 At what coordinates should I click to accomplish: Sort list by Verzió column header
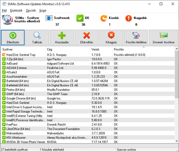pos(101,49)
